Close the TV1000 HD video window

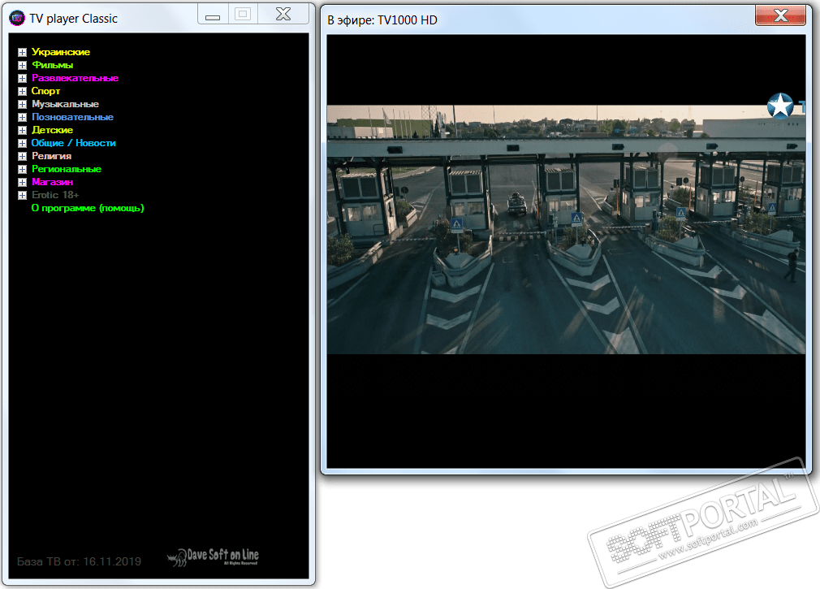(780, 15)
